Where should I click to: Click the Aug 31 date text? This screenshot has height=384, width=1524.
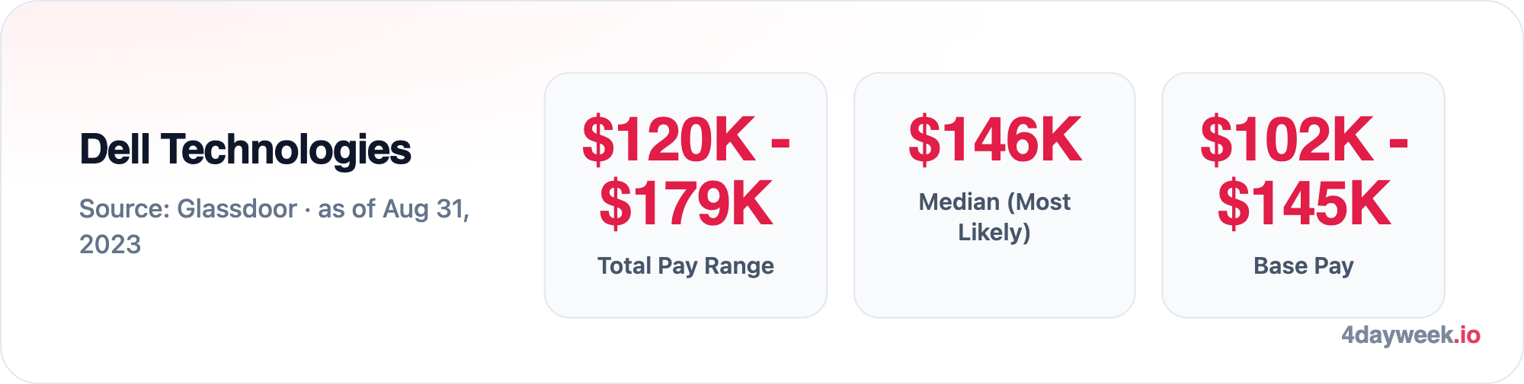pos(426,208)
